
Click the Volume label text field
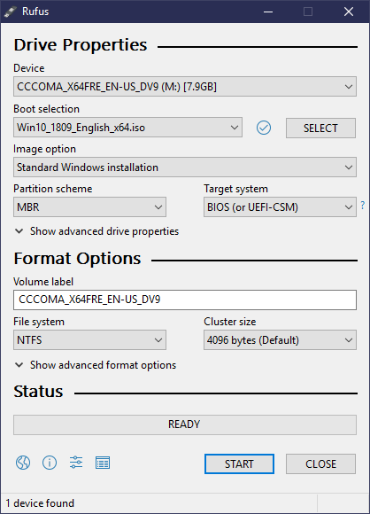(185, 300)
